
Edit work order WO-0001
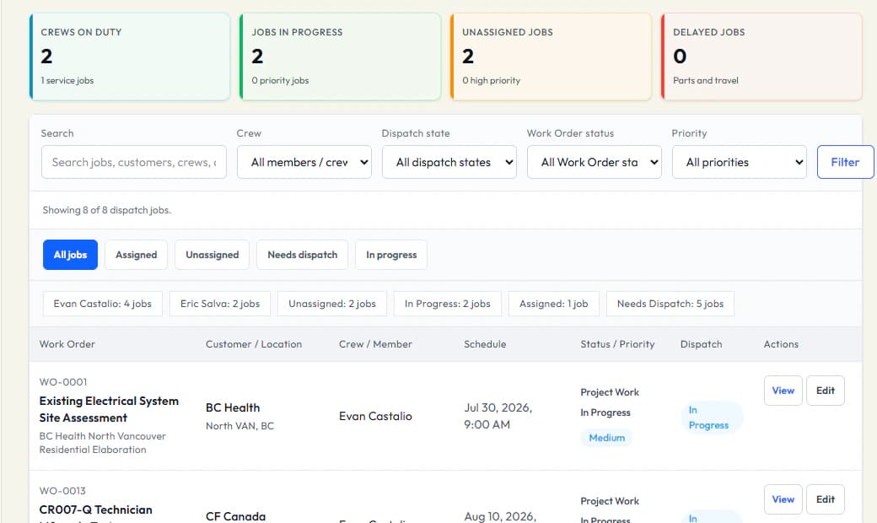click(x=825, y=391)
